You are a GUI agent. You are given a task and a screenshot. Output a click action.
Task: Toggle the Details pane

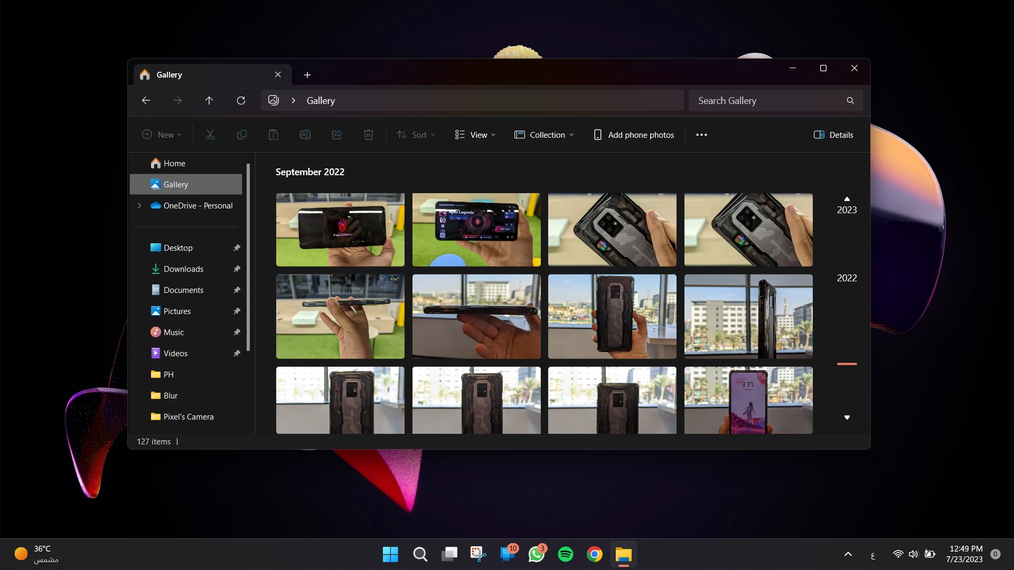(833, 135)
